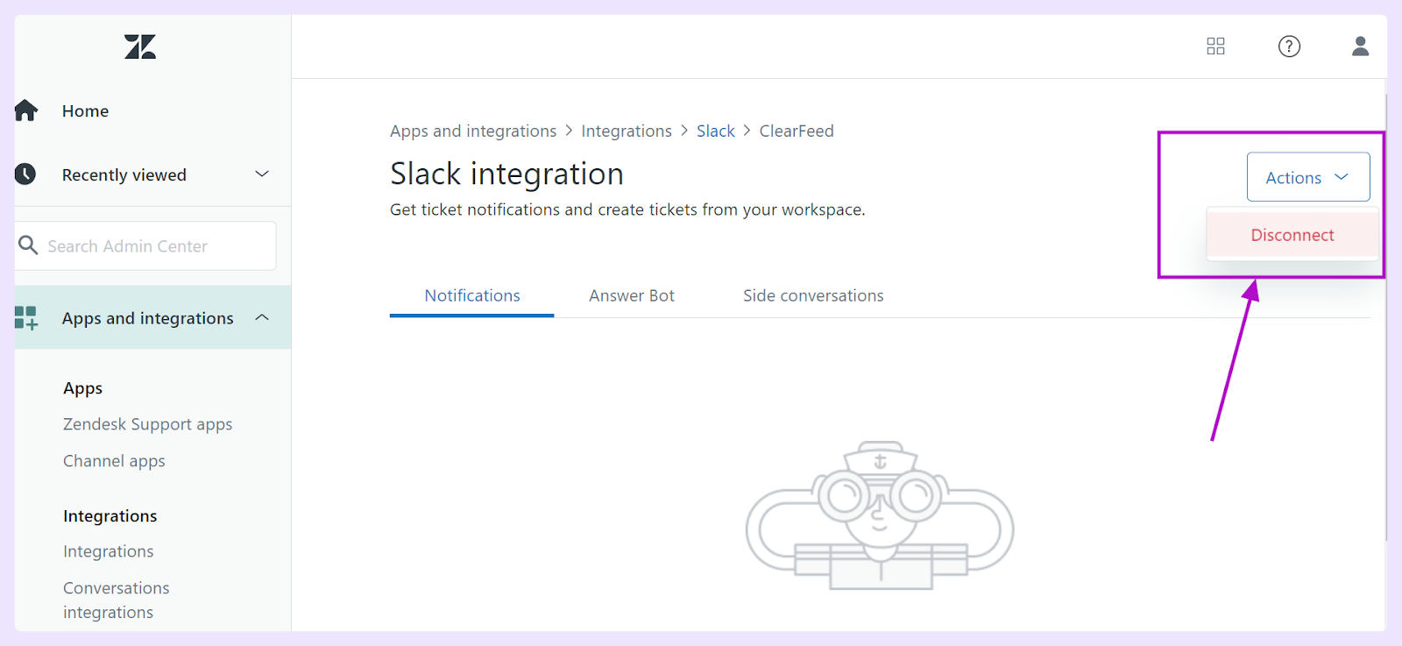Click the bold Integrations section heading in sidebar
The width and height of the screenshot is (1402, 646).
110,516
